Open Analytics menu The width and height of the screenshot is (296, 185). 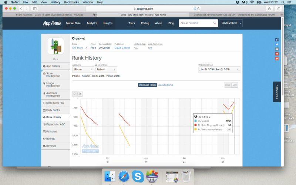pyautogui.click(x=92, y=23)
